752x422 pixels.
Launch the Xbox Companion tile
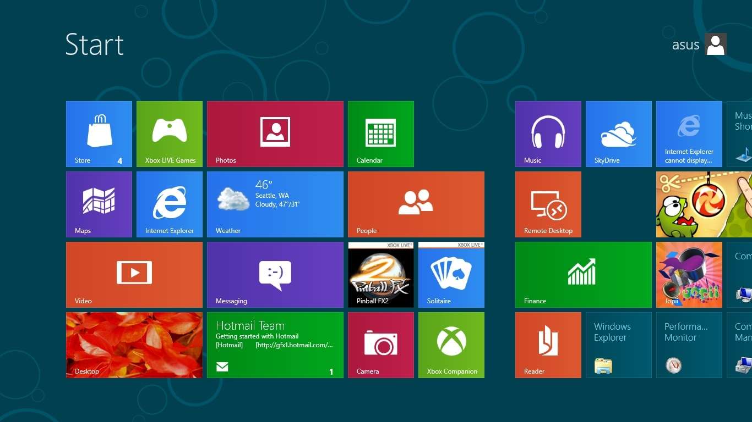(x=451, y=345)
